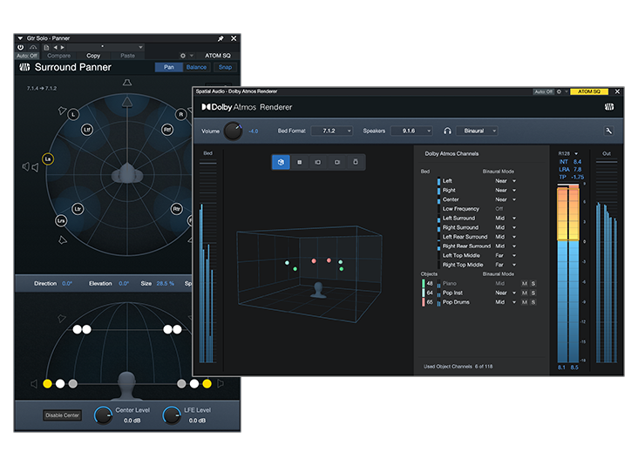
Task: Switch to top view icon in Renderer
Action: coord(300,162)
